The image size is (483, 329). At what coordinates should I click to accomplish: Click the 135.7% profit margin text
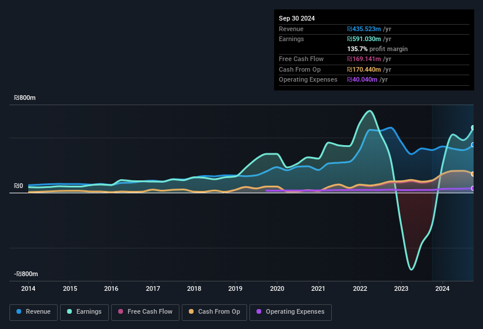(377, 49)
